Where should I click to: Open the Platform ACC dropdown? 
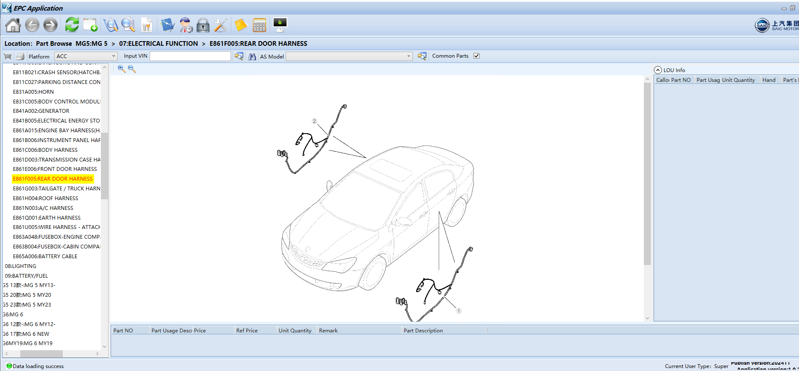(86, 56)
